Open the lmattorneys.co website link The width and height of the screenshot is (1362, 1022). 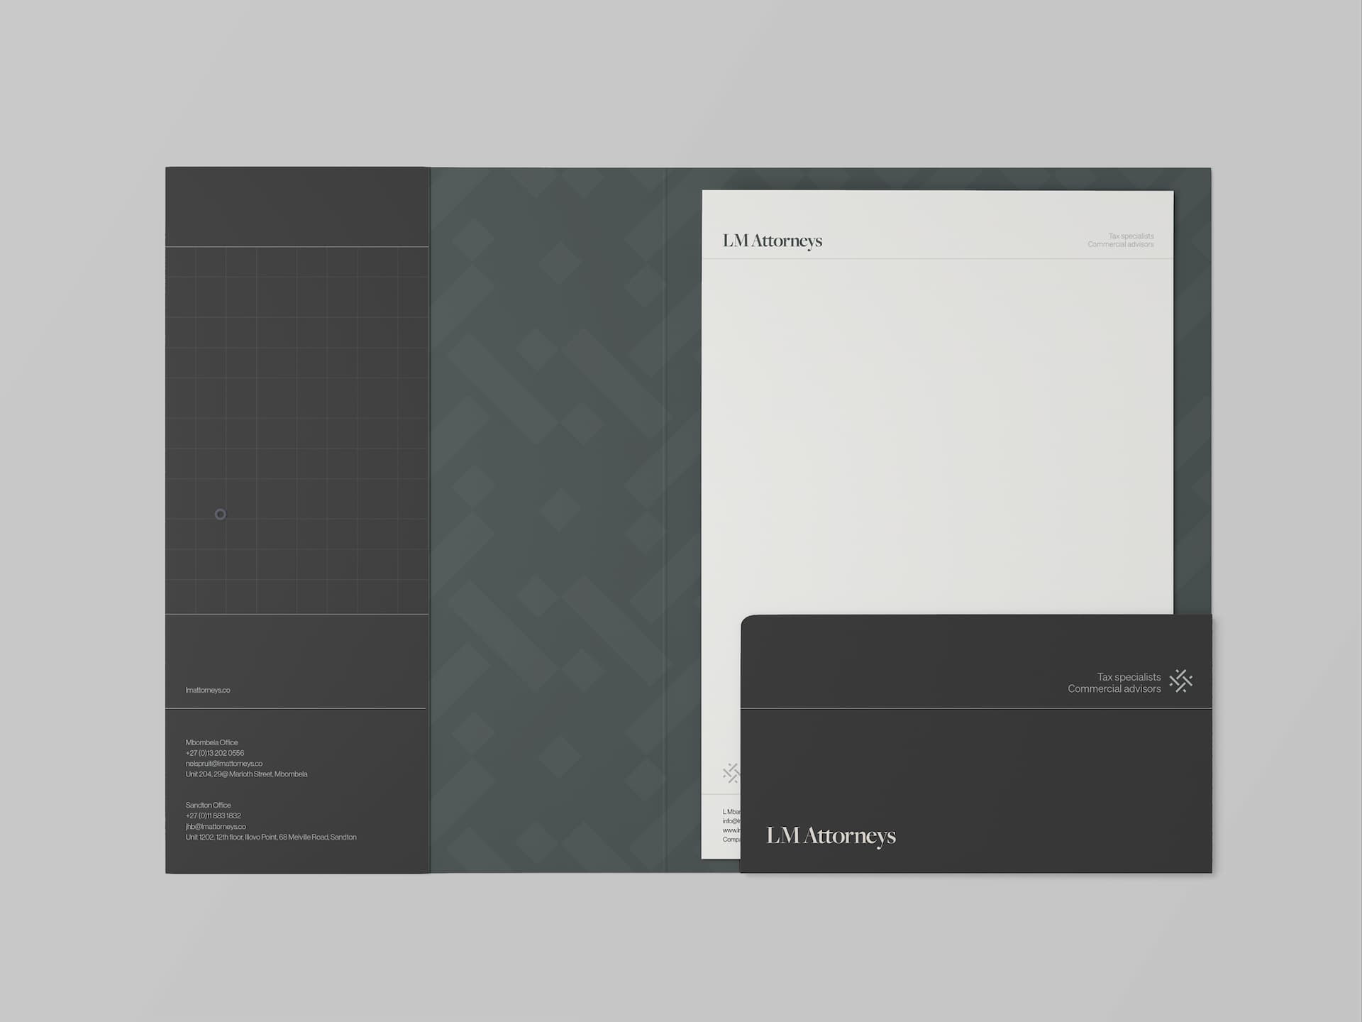pyautogui.click(x=208, y=690)
